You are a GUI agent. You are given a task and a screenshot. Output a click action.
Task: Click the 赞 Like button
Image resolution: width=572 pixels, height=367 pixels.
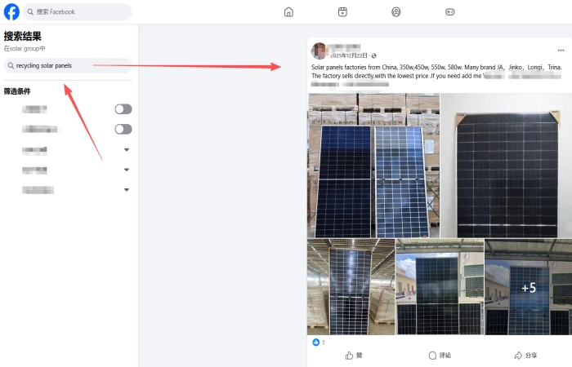(x=354, y=356)
